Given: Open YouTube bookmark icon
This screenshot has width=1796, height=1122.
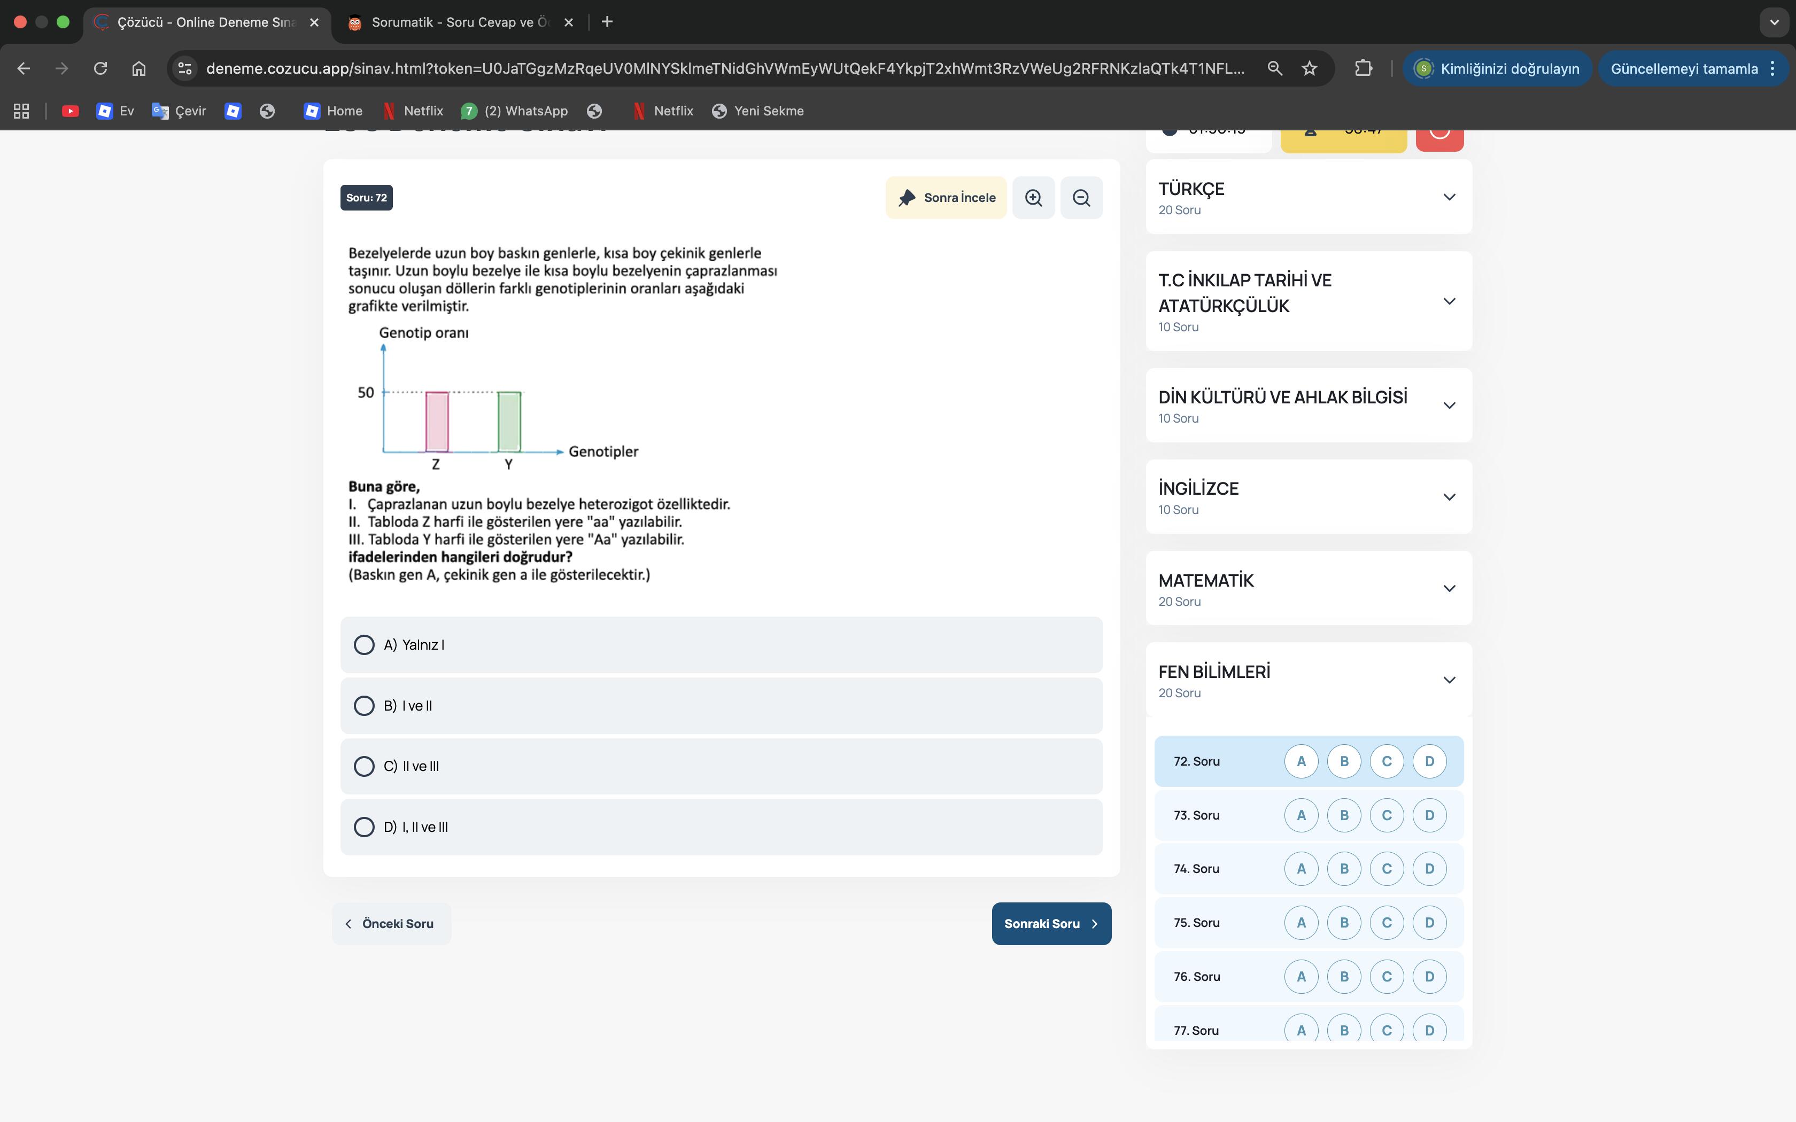Looking at the screenshot, I should (x=71, y=111).
